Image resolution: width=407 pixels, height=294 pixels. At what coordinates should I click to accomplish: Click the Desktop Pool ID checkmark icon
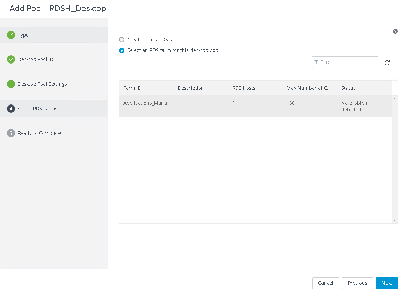[x=11, y=59]
